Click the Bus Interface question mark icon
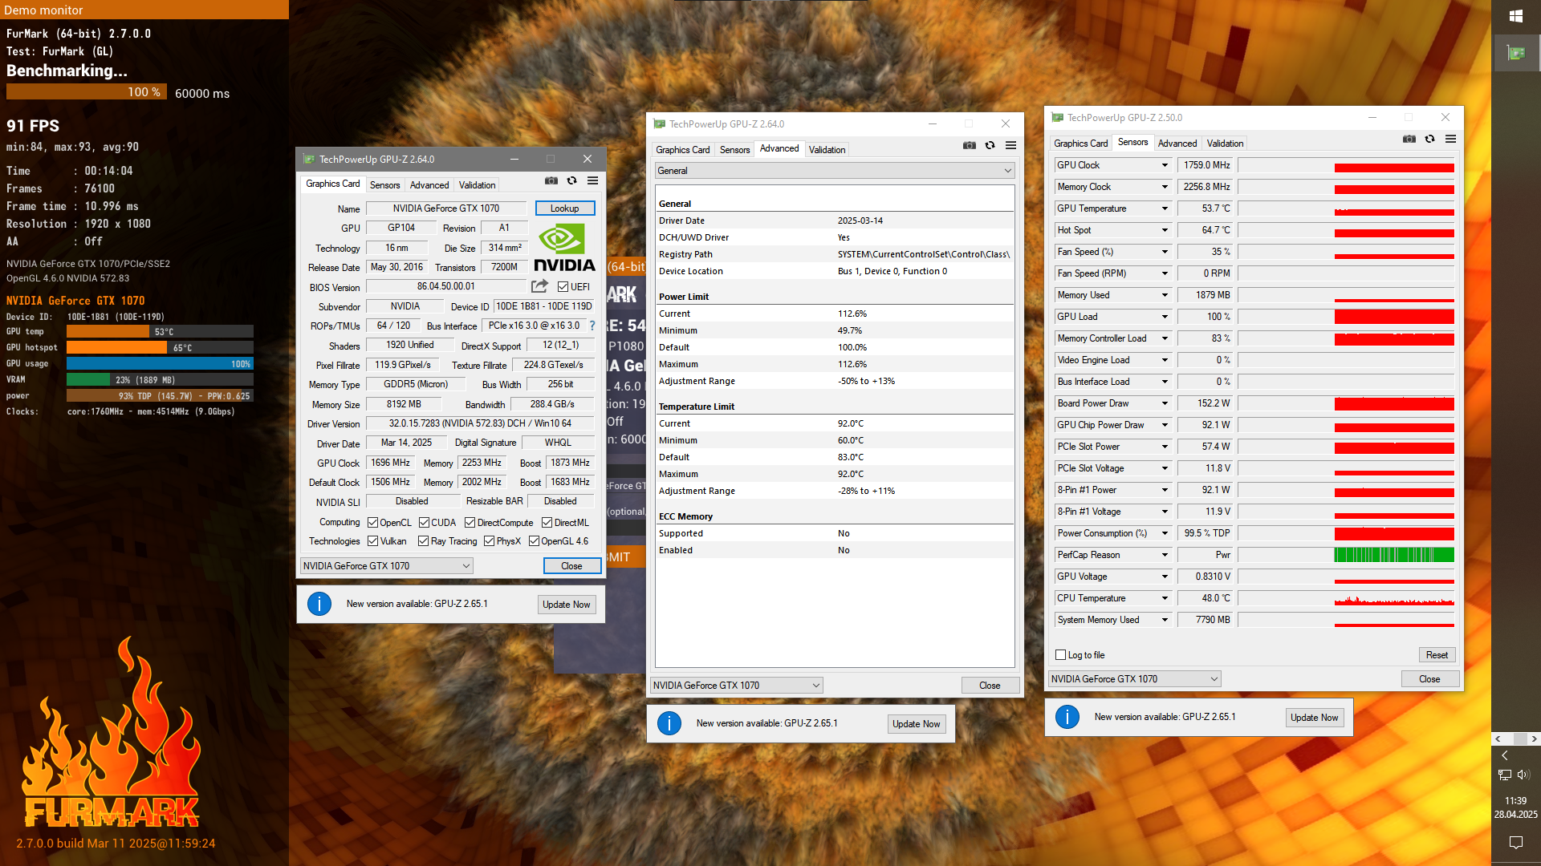Screen dimensions: 1541x866 click(592, 326)
